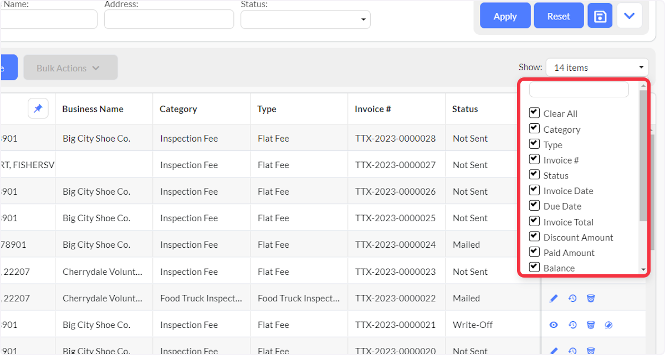Sort by the Type column header

pos(267,109)
